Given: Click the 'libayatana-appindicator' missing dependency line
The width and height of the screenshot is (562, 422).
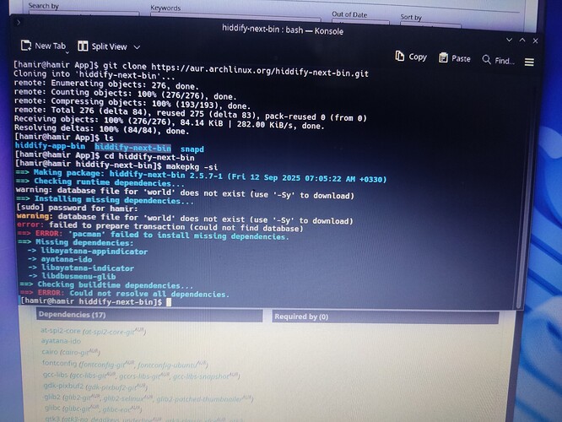Looking at the screenshot, I should coord(94,252).
